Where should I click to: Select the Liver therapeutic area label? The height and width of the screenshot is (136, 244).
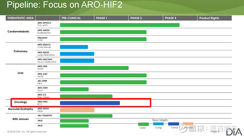pyautogui.click(x=20, y=73)
